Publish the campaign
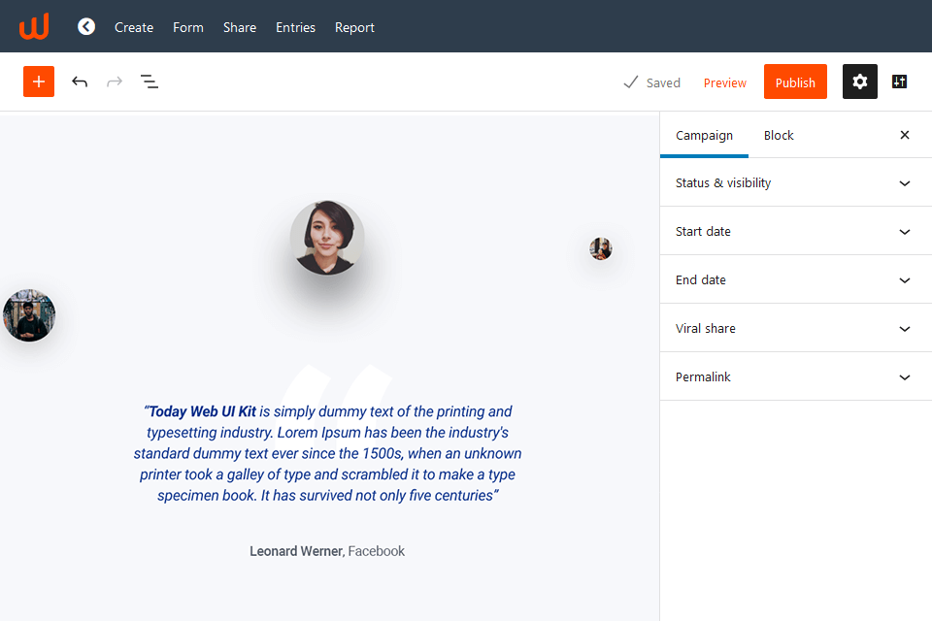Image resolution: width=932 pixels, height=621 pixels. 795,82
